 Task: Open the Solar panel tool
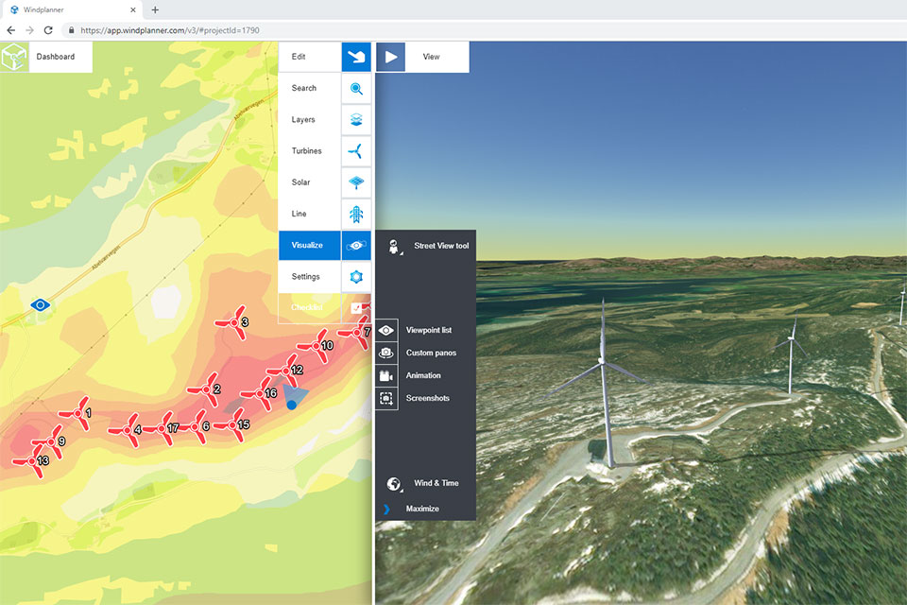[355, 182]
